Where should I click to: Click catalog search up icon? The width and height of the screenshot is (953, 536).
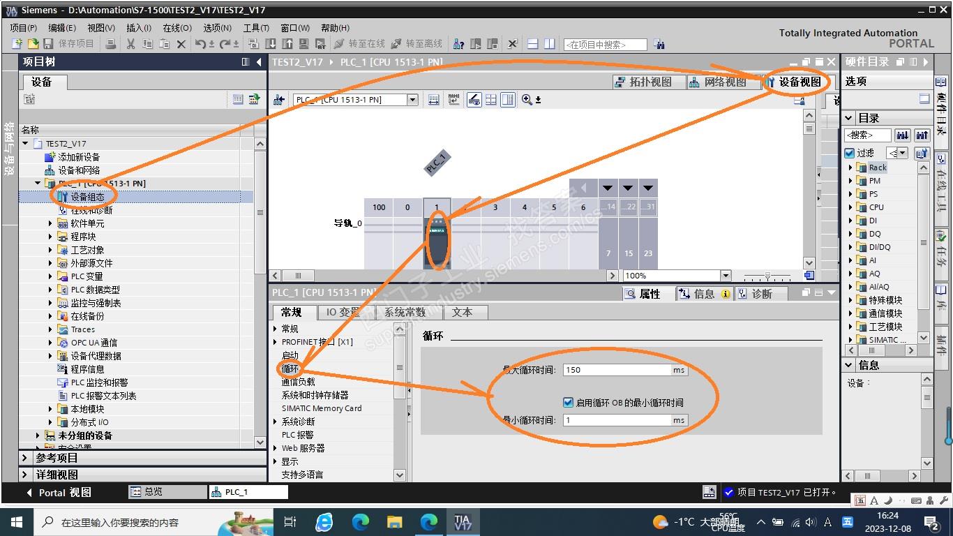[922, 135]
